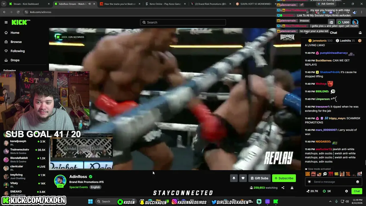This screenshot has height=206, width=366.
Task: Mute the AdinRoss Stream tab audio
Action: pyautogui.click(x=89, y=4)
